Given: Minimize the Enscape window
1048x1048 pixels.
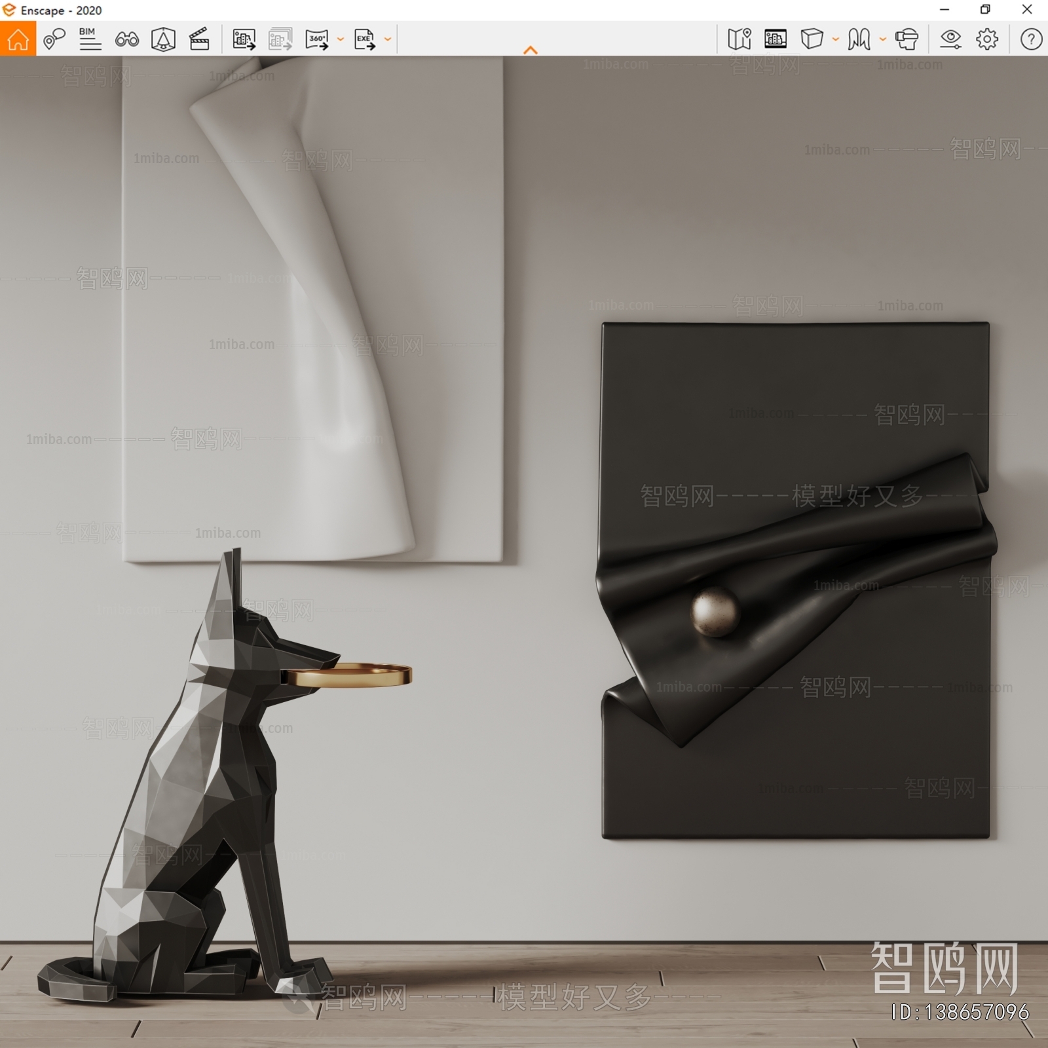Looking at the screenshot, I should point(944,10).
